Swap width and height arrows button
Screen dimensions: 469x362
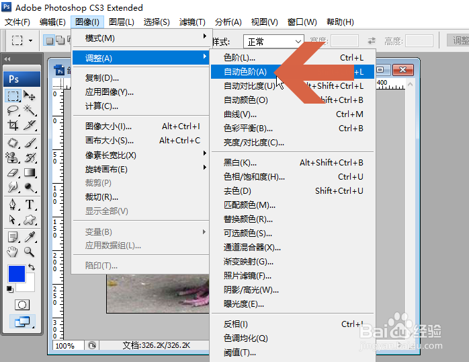point(372,40)
